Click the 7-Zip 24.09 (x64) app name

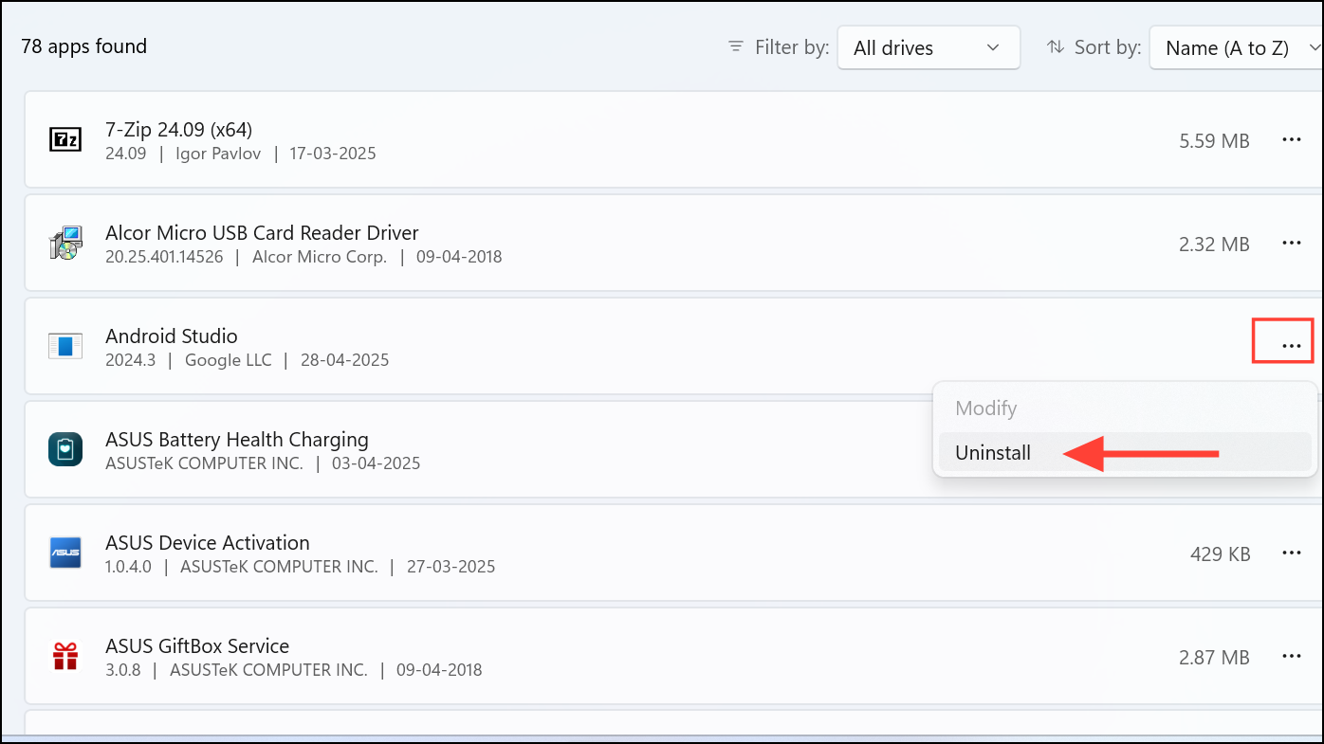[178, 130]
